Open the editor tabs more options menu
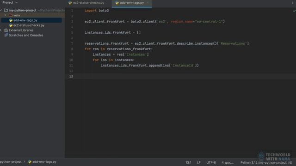Screen dimensions: 296x166 [293, 2]
